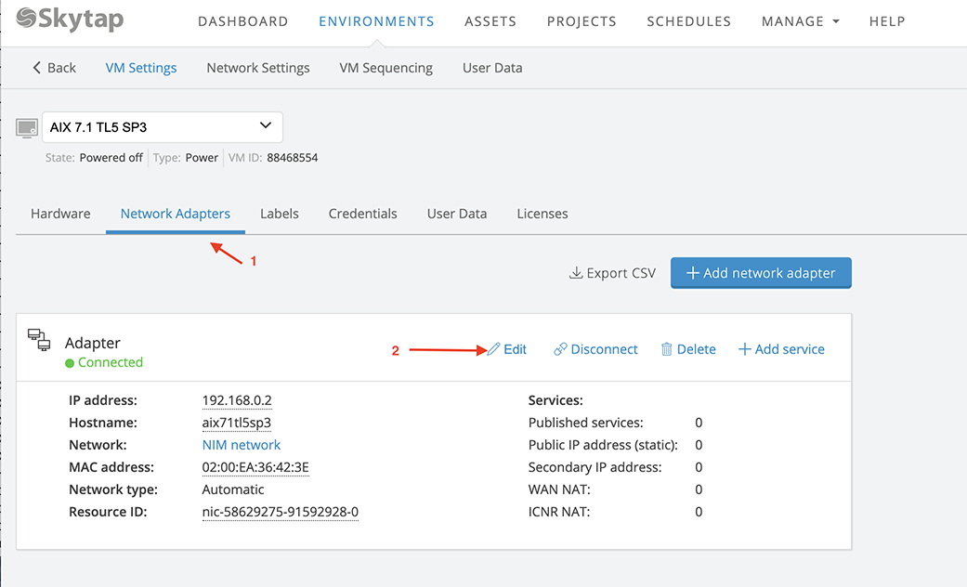967x587 pixels.
Task: Go to Environments in top navigation
Action: pos(376,21)
